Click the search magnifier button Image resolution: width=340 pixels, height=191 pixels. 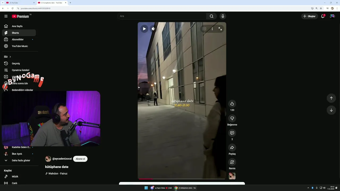[x=211, y=16]
